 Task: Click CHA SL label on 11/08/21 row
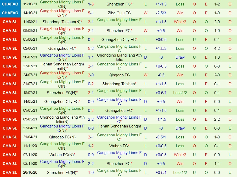pos(10,22)
